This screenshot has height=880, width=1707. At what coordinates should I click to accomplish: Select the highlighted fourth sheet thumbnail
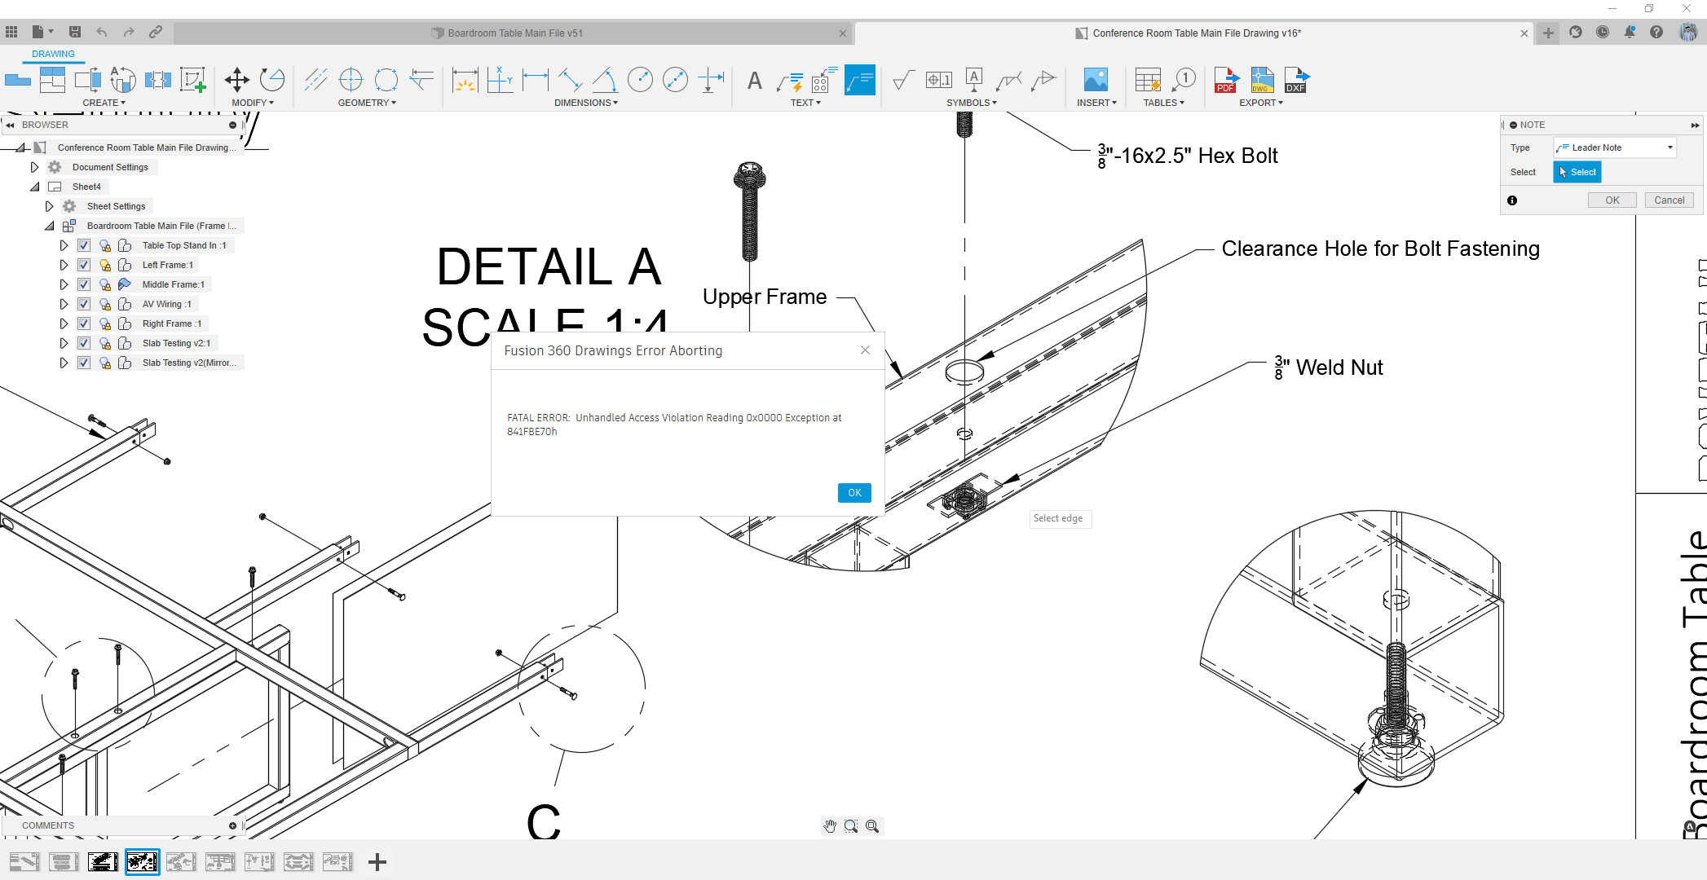click(142, 862)
